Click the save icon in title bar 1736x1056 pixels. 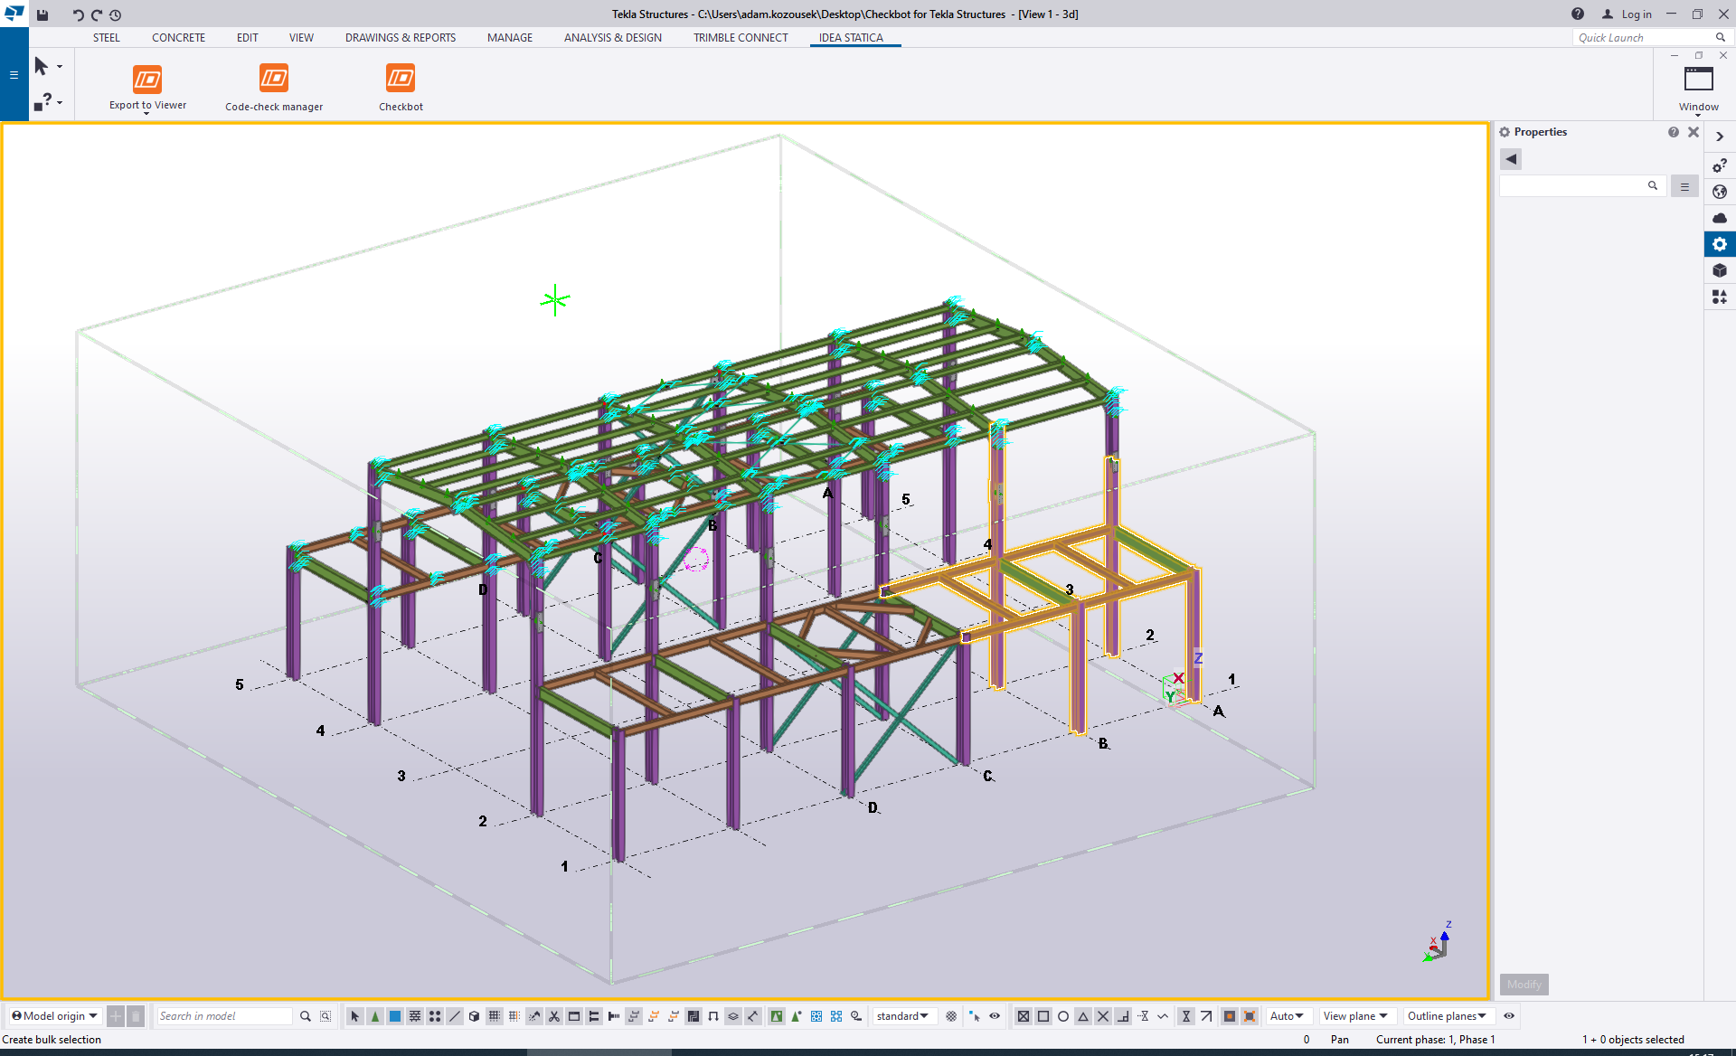point(42,14)
